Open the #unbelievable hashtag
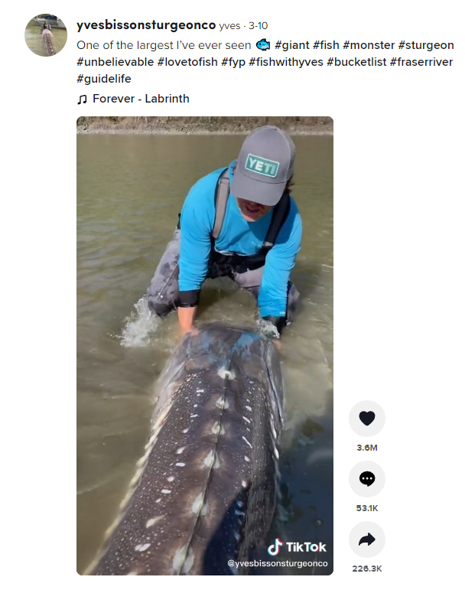Image resolution: width=465 pixels, height=590 pixels. (115, 62)
